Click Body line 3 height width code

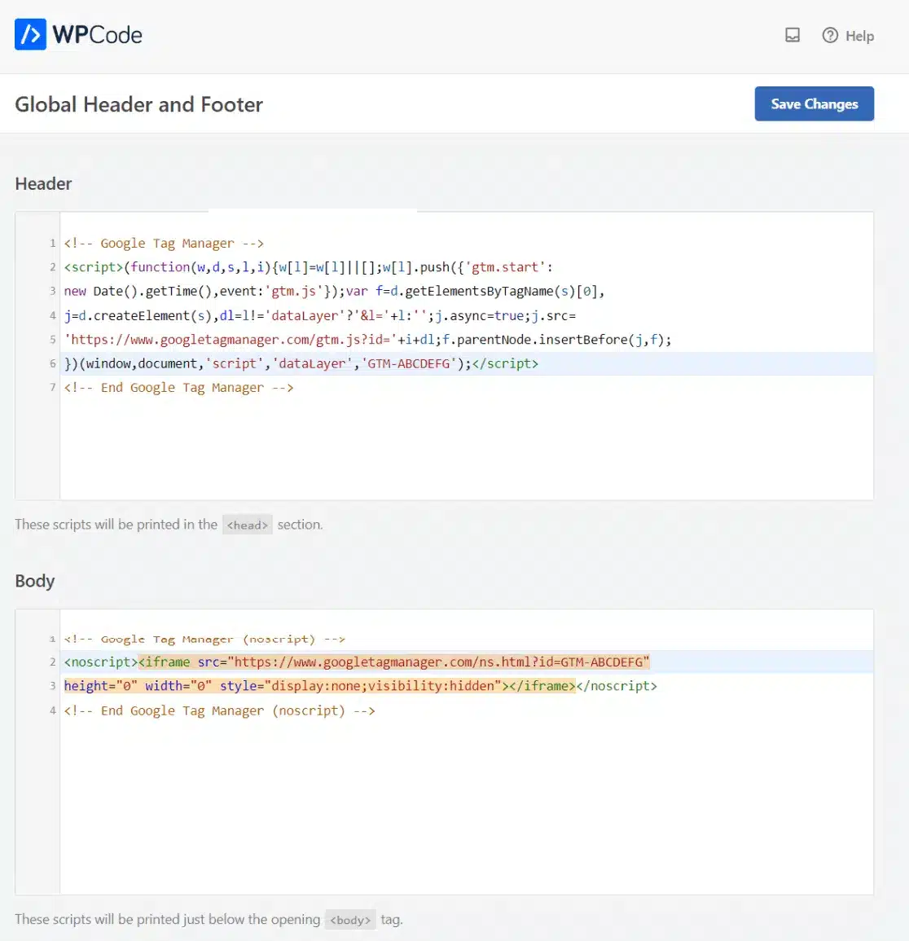coord(361,686)
